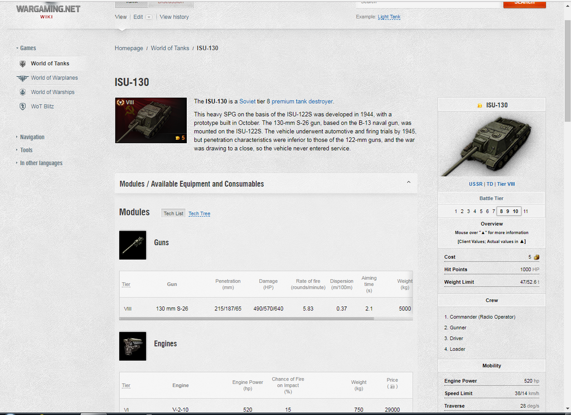Click the WoT Blitz shield icon

23,106
